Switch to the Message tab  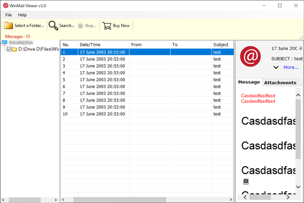coord(249,82)
